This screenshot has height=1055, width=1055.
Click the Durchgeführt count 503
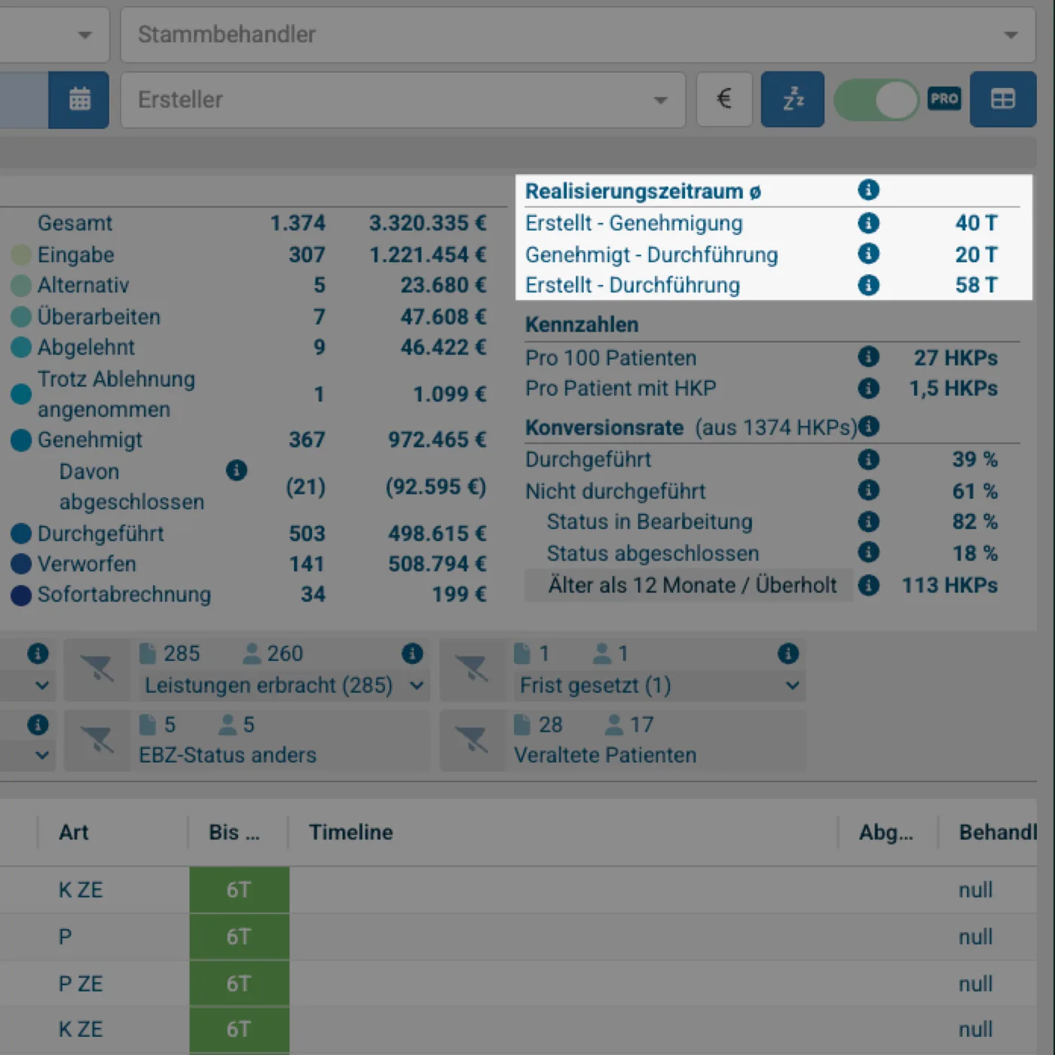(307, 534)
